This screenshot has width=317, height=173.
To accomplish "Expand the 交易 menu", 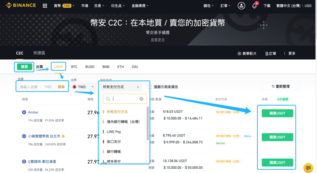I will (x=99, y=6).
